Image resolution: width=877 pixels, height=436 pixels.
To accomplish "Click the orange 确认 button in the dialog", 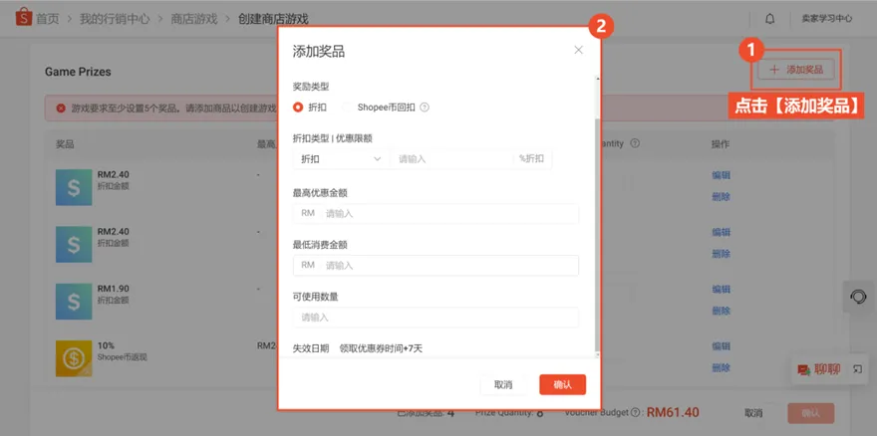I will click(563, 384).
